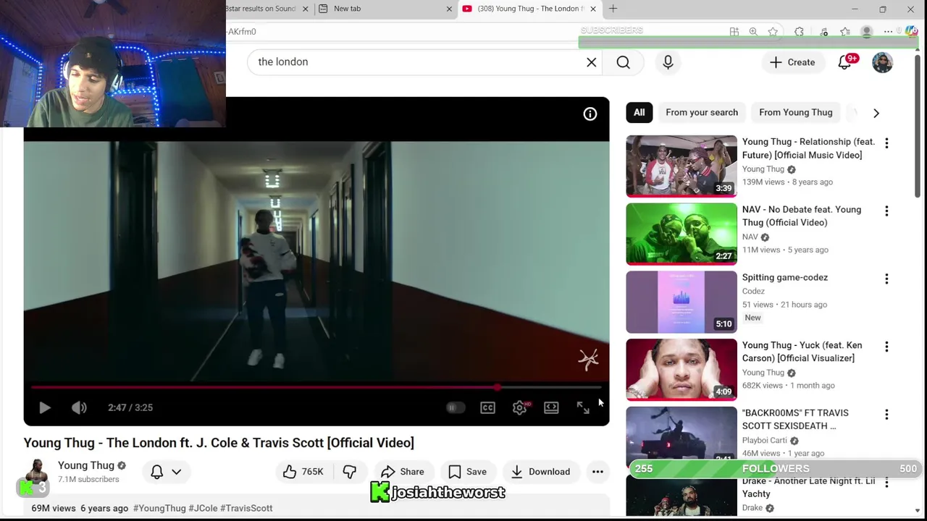Click the browser zoom magnifier icon

tap(753, 32)
